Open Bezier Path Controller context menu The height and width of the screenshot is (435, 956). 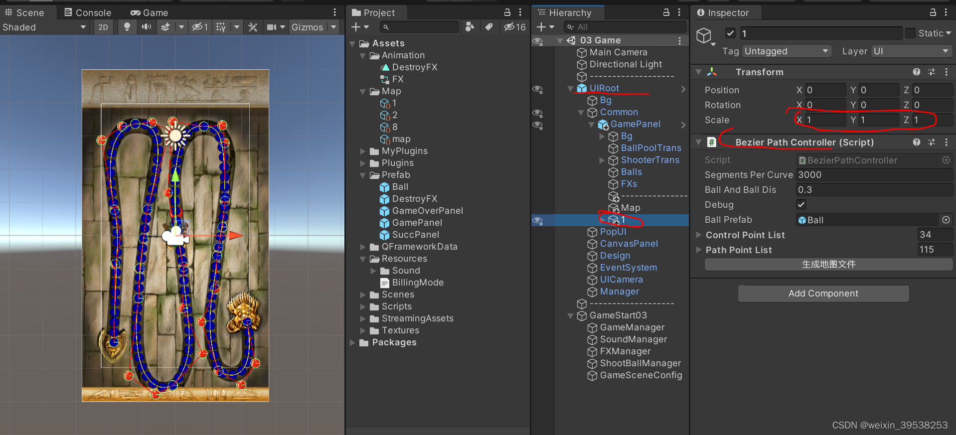[x=947, y=143]
